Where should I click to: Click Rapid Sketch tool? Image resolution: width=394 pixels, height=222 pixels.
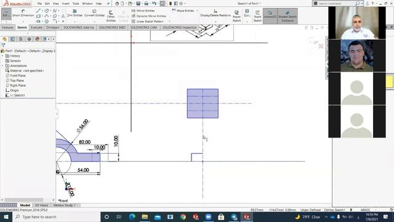[x=257, y=16]
